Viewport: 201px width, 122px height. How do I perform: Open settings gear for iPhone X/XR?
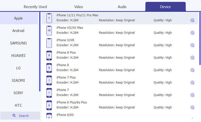[192, 45]
